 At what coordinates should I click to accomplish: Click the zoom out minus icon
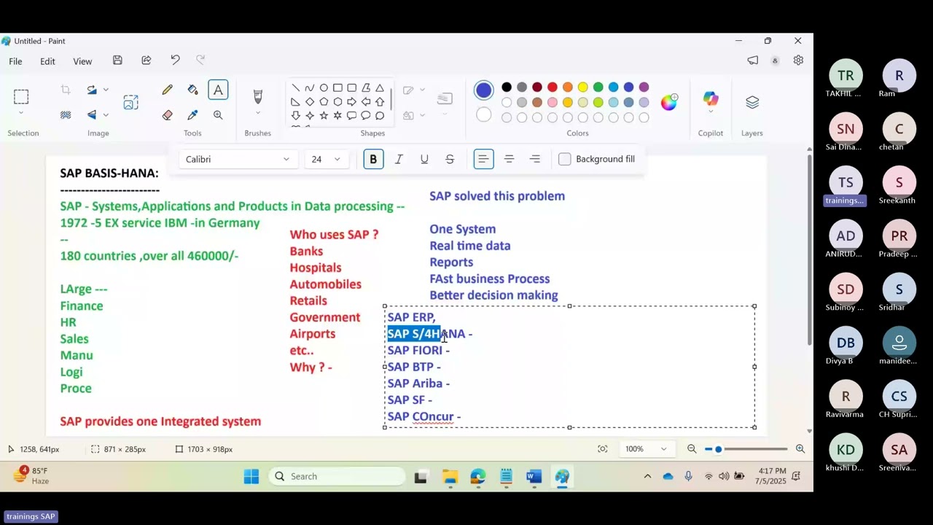pos(692,449)
